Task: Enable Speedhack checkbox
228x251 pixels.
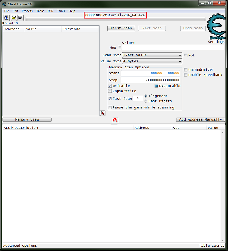Action: click(x=186, y=75)
